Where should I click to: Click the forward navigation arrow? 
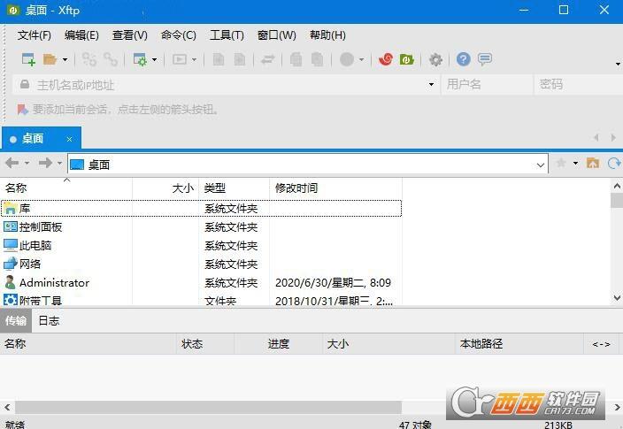click(45, 163)
